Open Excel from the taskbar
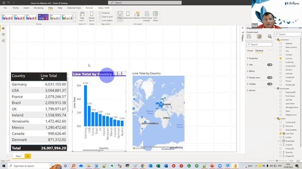302x169 pixels. 158,166
